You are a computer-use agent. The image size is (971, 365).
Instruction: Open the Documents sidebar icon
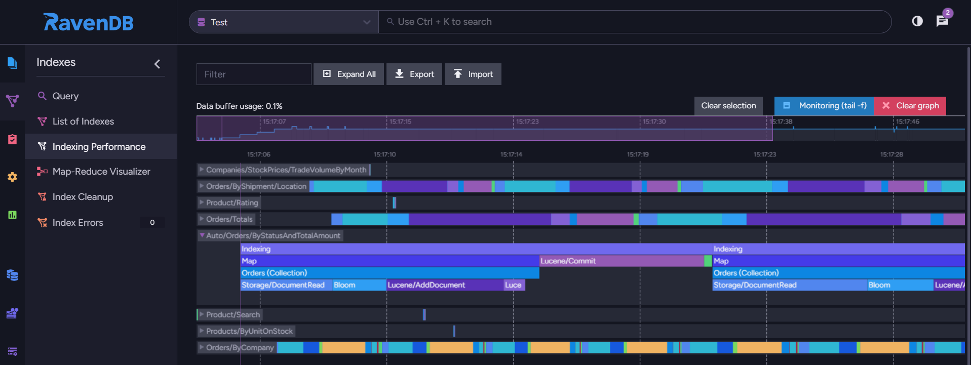click(x=12, y=63)
